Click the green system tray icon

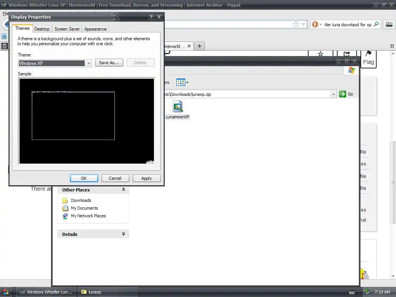(368, 292)
